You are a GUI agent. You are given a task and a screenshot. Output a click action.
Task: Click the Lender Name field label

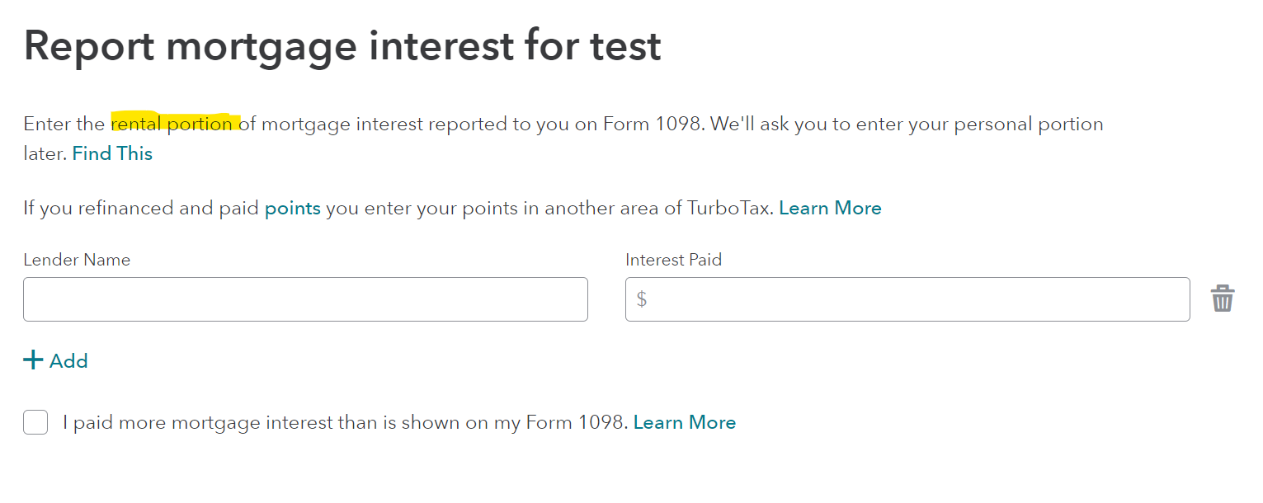click(x=77, y=260)
